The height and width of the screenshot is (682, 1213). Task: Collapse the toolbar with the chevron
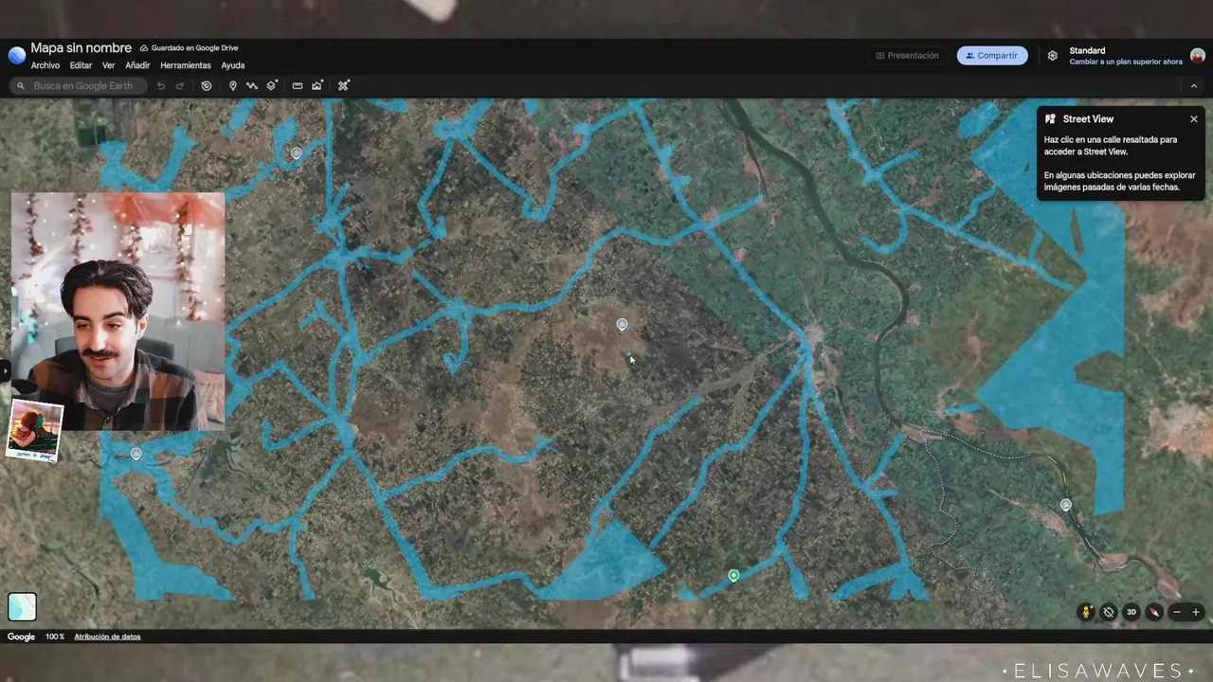[x=1194, y=85]
